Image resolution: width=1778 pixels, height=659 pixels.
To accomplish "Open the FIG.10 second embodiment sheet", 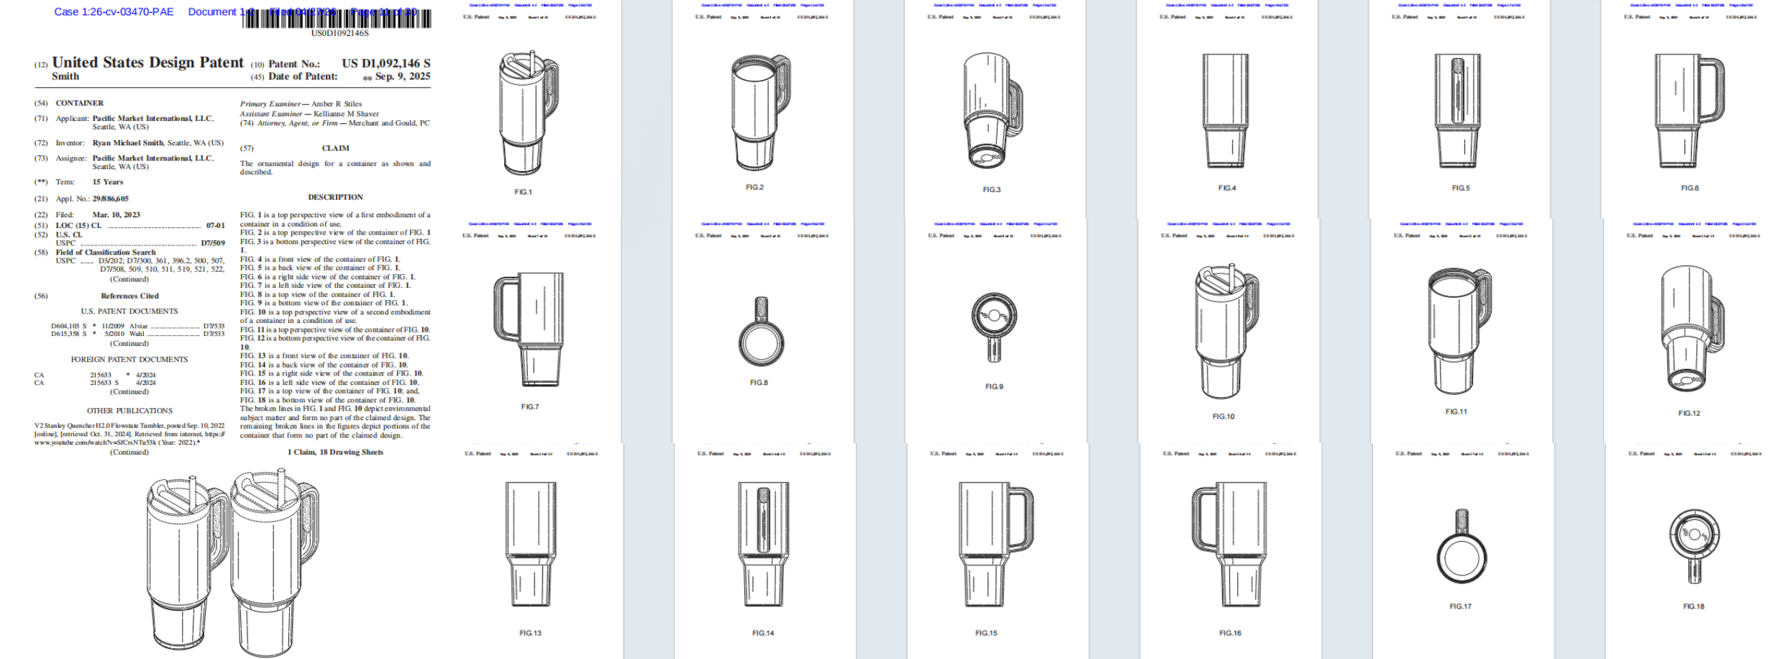I will 1228,331.
